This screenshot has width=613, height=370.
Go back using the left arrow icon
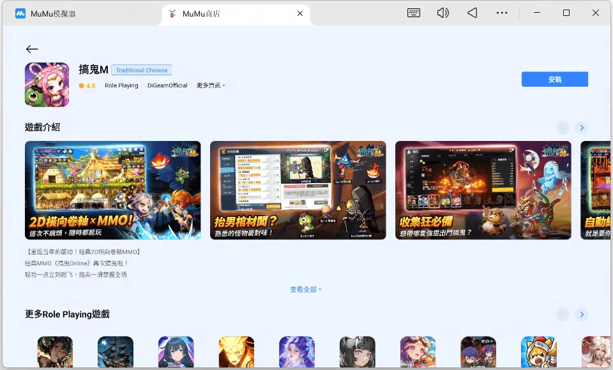coord(32,49)
